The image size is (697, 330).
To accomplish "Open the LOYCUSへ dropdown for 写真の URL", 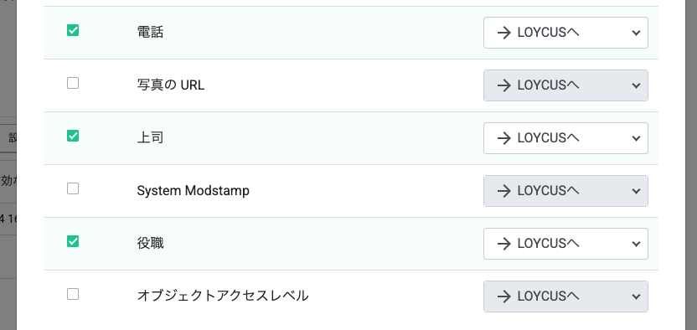I will pos(565,85).
